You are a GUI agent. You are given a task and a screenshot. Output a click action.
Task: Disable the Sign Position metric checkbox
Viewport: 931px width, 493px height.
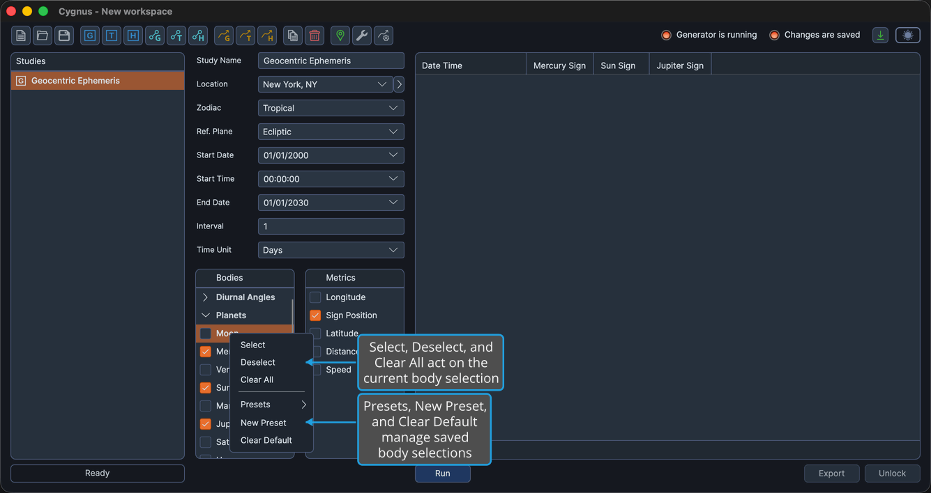(315, 315)
